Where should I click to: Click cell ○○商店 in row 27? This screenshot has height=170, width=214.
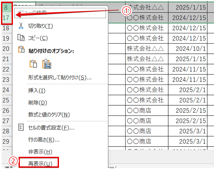[x=147, y=121]
